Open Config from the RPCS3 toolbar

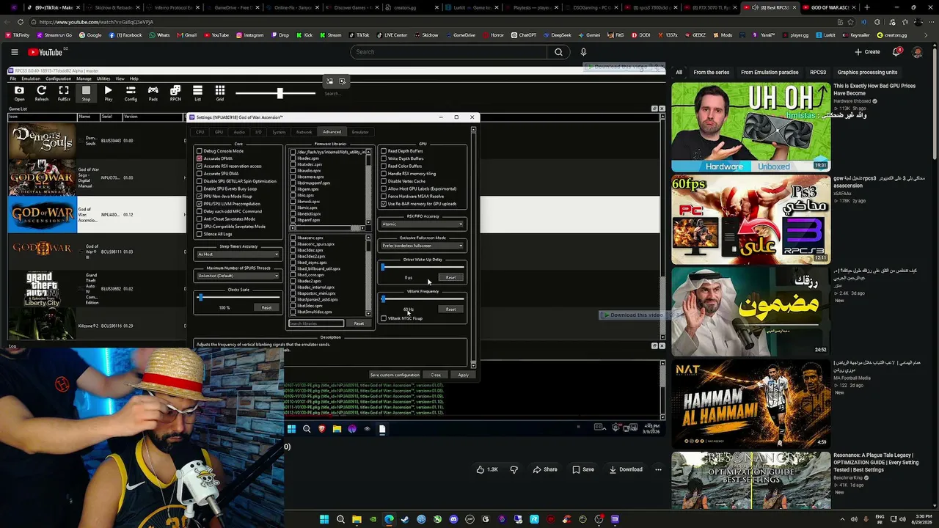coord(131,93)
